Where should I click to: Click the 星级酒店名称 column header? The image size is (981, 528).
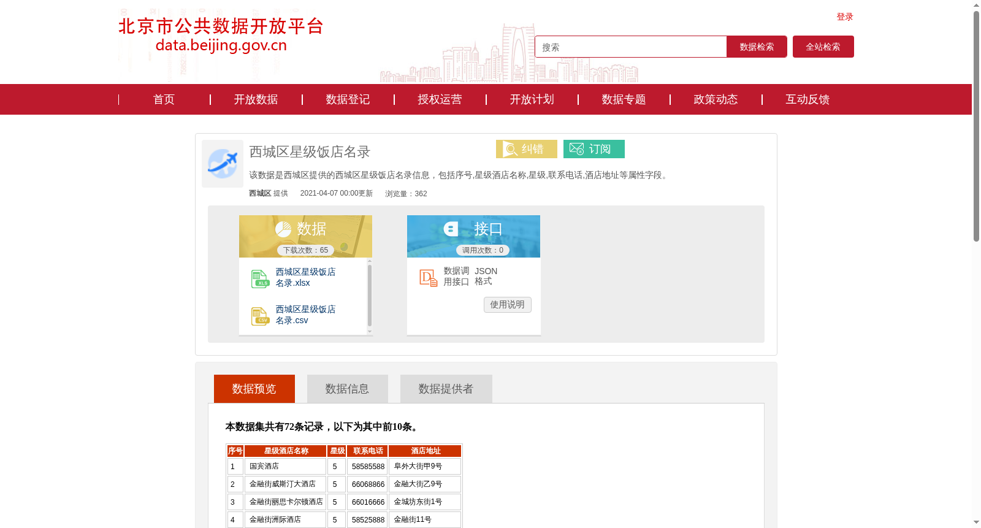tap(286, 451)
